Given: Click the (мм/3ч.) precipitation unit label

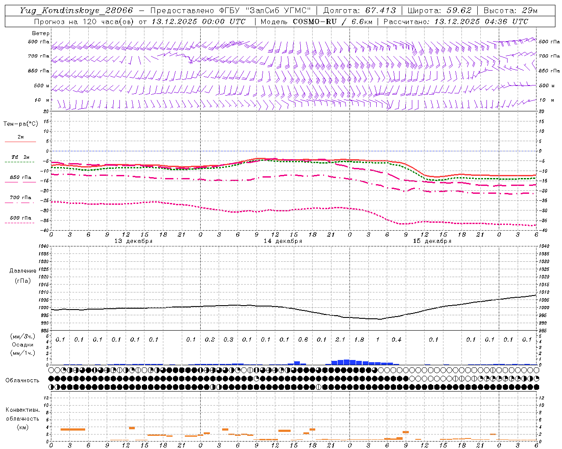Looking at the screenshot, I should (22, 337).
